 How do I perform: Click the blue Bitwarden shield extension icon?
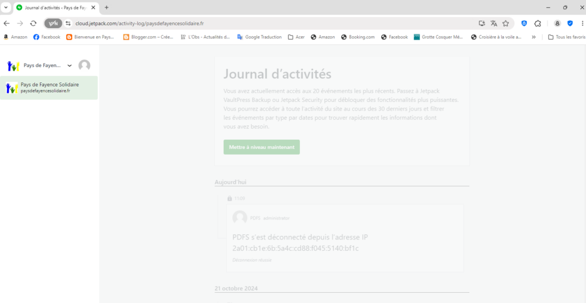click(524, 23)
